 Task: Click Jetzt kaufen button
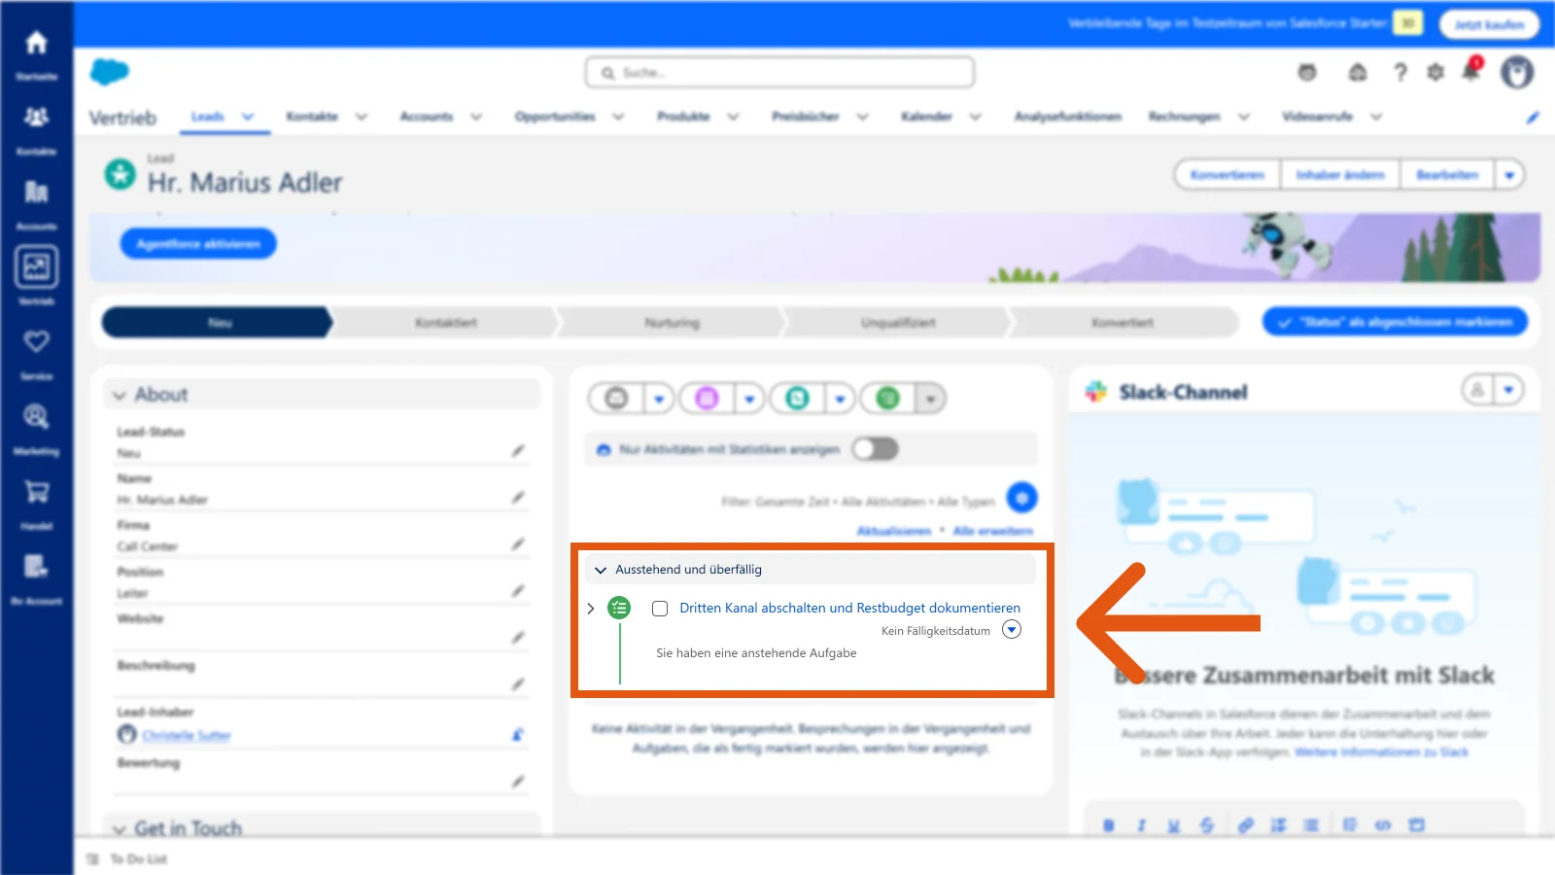[x=1489, y=24]
